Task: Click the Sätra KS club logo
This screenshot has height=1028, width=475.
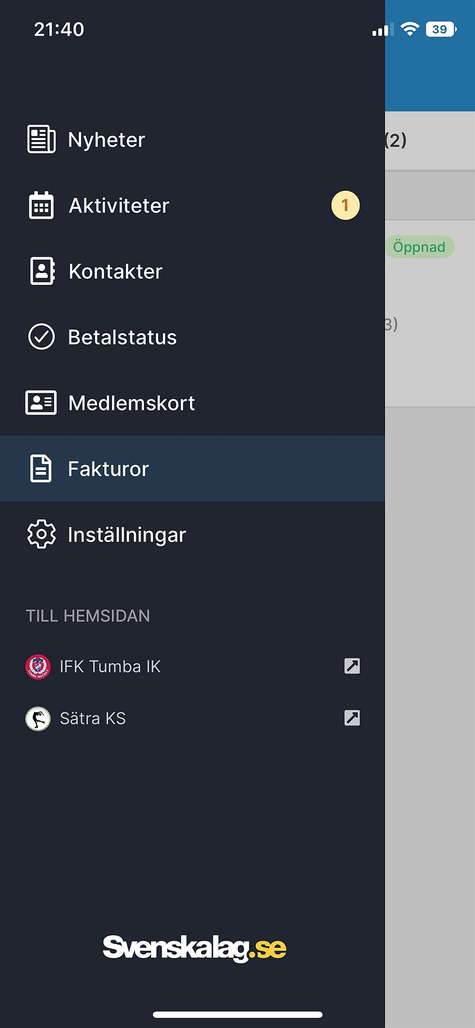Action: point(38,718)
